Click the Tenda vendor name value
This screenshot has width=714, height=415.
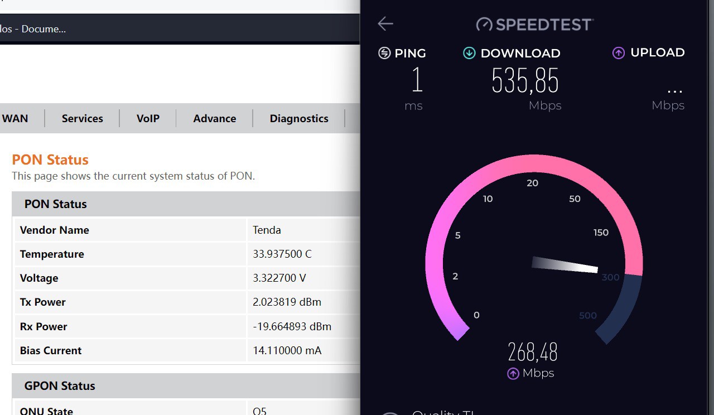(267, 230)
